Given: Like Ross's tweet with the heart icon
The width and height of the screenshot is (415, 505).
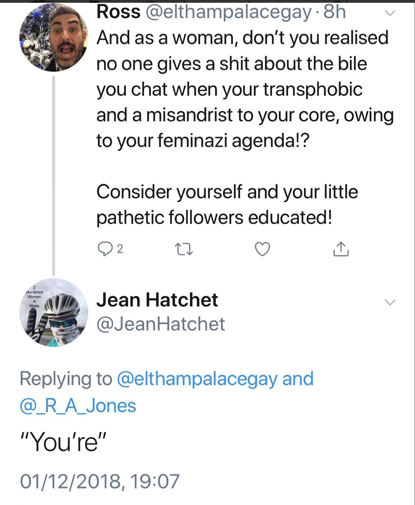Looking at the screenshot, I should pos(262,249).
